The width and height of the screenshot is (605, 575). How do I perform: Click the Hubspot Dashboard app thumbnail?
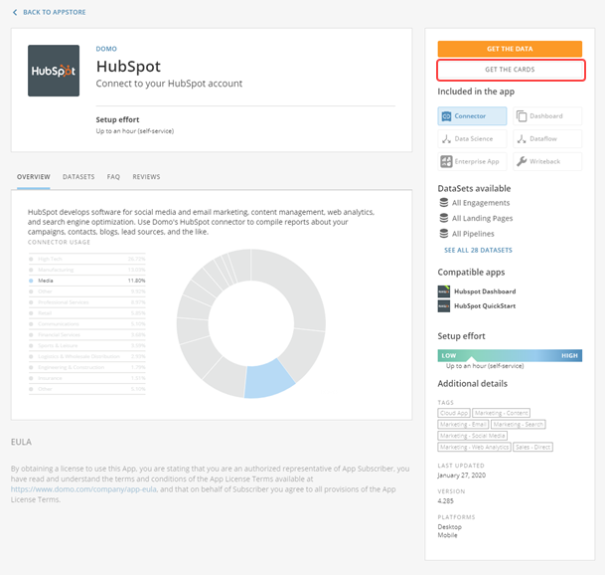tap(444, 291)
